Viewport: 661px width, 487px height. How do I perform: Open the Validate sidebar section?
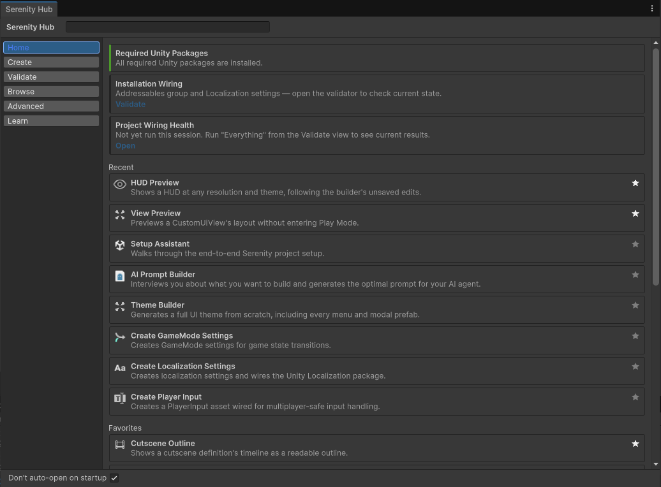point(51,77)
